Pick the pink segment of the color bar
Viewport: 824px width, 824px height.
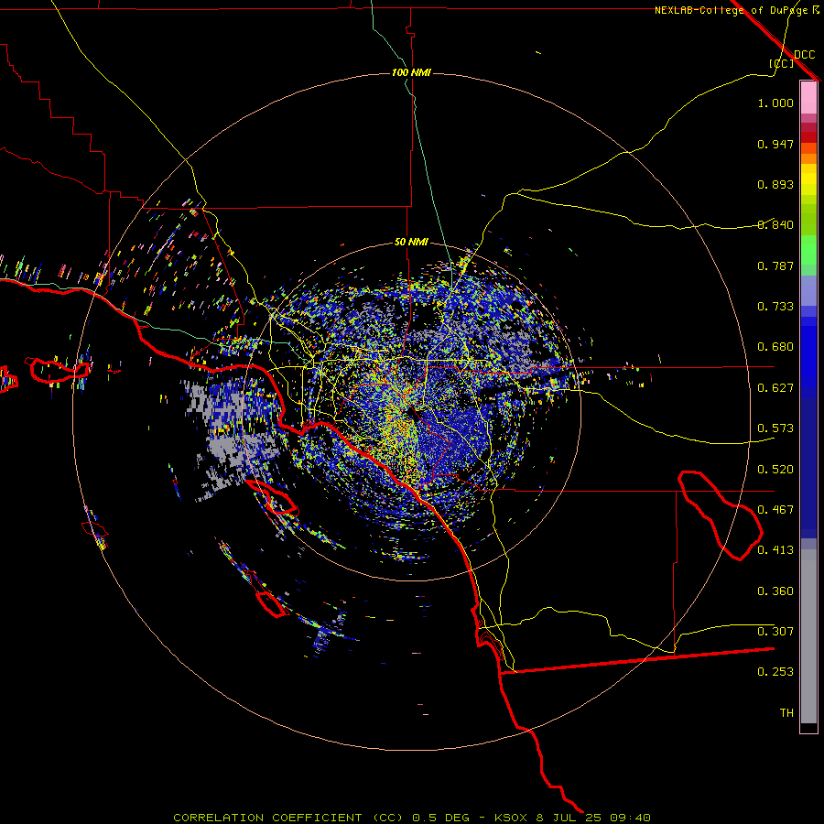[x=808, y=98]
